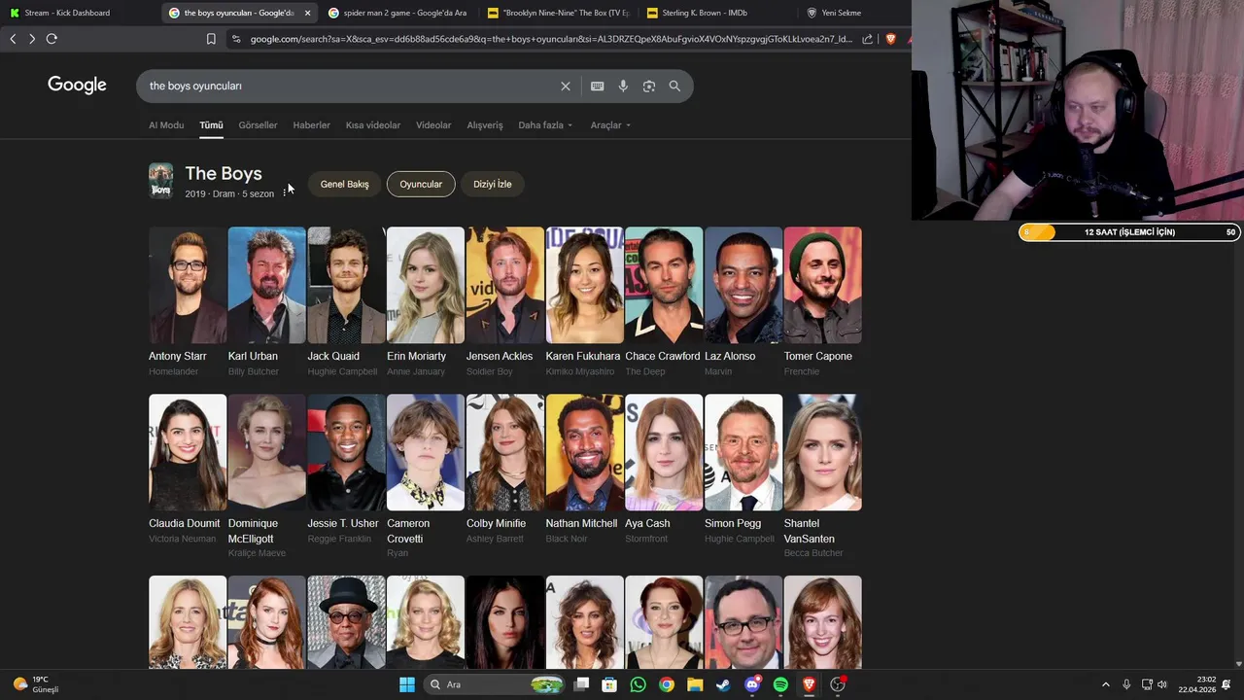1244x700 pixels.
Task: Open the volume control in tray
Action: 1162,684
